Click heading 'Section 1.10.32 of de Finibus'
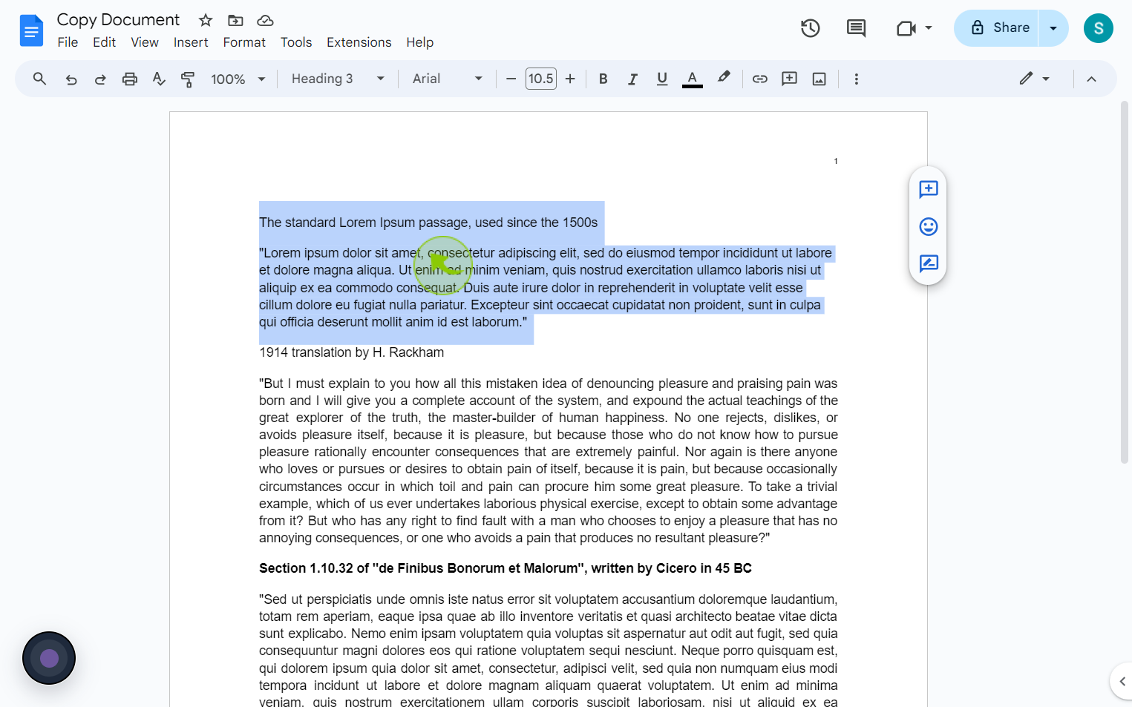Viewport: 1132px width, 707px height. pos(506,568)
